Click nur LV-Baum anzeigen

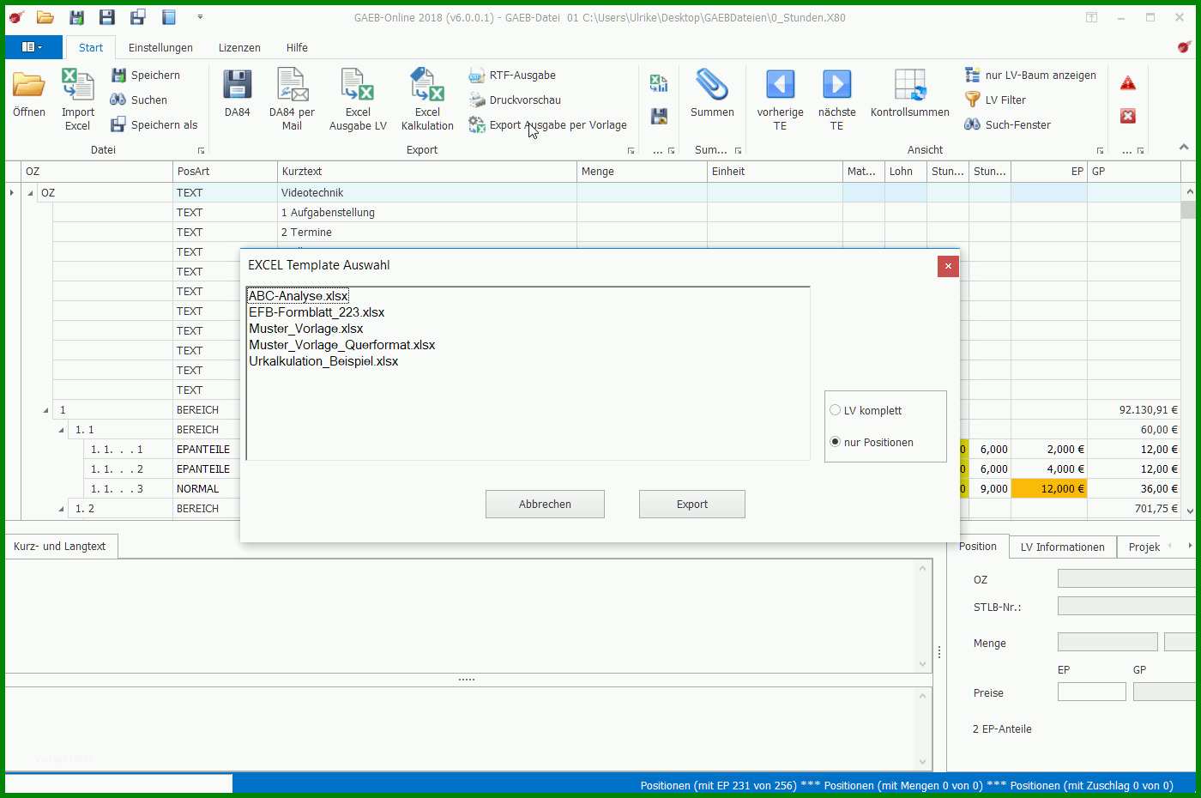coord(1030,76)
